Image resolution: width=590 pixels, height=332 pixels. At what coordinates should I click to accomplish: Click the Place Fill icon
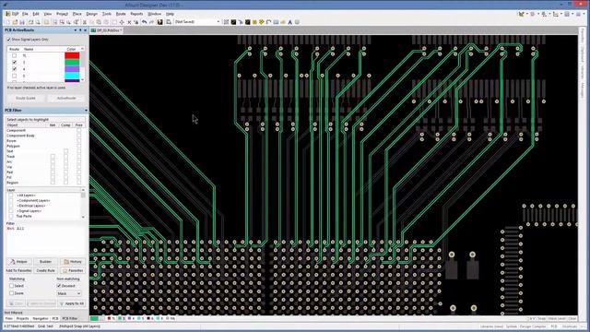coord(276,22)
